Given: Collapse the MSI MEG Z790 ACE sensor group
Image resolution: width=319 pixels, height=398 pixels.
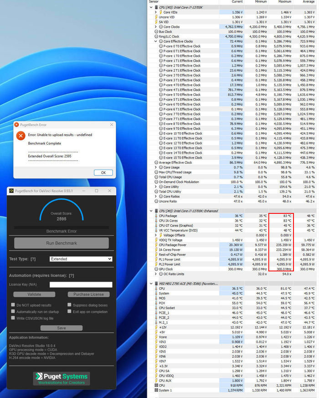Looking at the screenshot, I should pyautogui.click(x=151, y=284).
